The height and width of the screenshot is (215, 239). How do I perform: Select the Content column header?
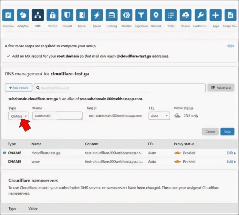click(92, 144)
